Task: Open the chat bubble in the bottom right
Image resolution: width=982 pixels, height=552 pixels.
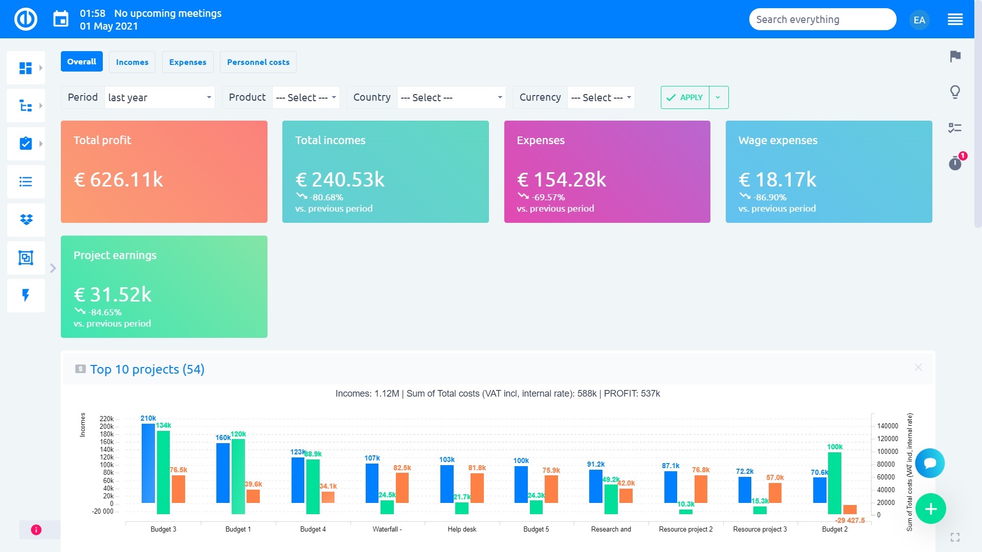Action: pyautogui.click(x=930, y=463)
